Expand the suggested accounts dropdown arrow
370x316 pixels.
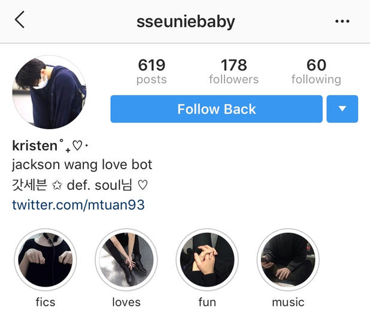(x=342, y=109)
